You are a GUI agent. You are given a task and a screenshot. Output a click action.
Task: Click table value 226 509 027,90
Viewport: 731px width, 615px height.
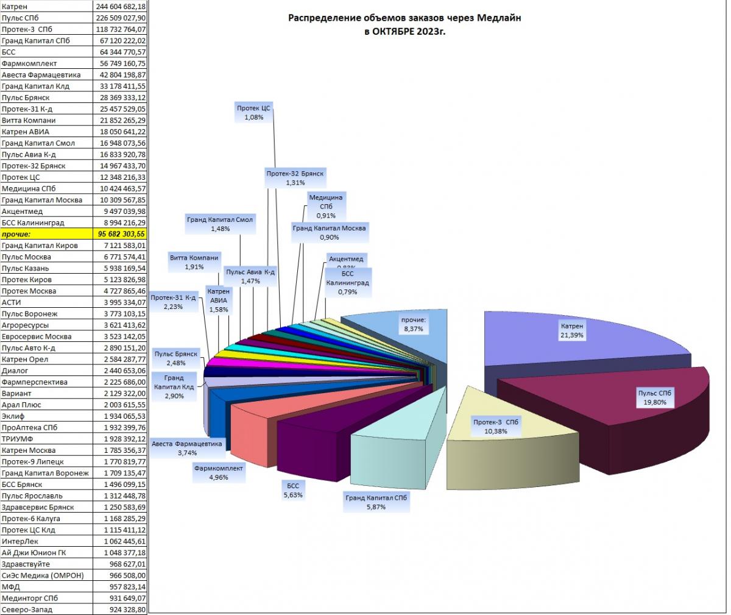(x=121, y=18)
